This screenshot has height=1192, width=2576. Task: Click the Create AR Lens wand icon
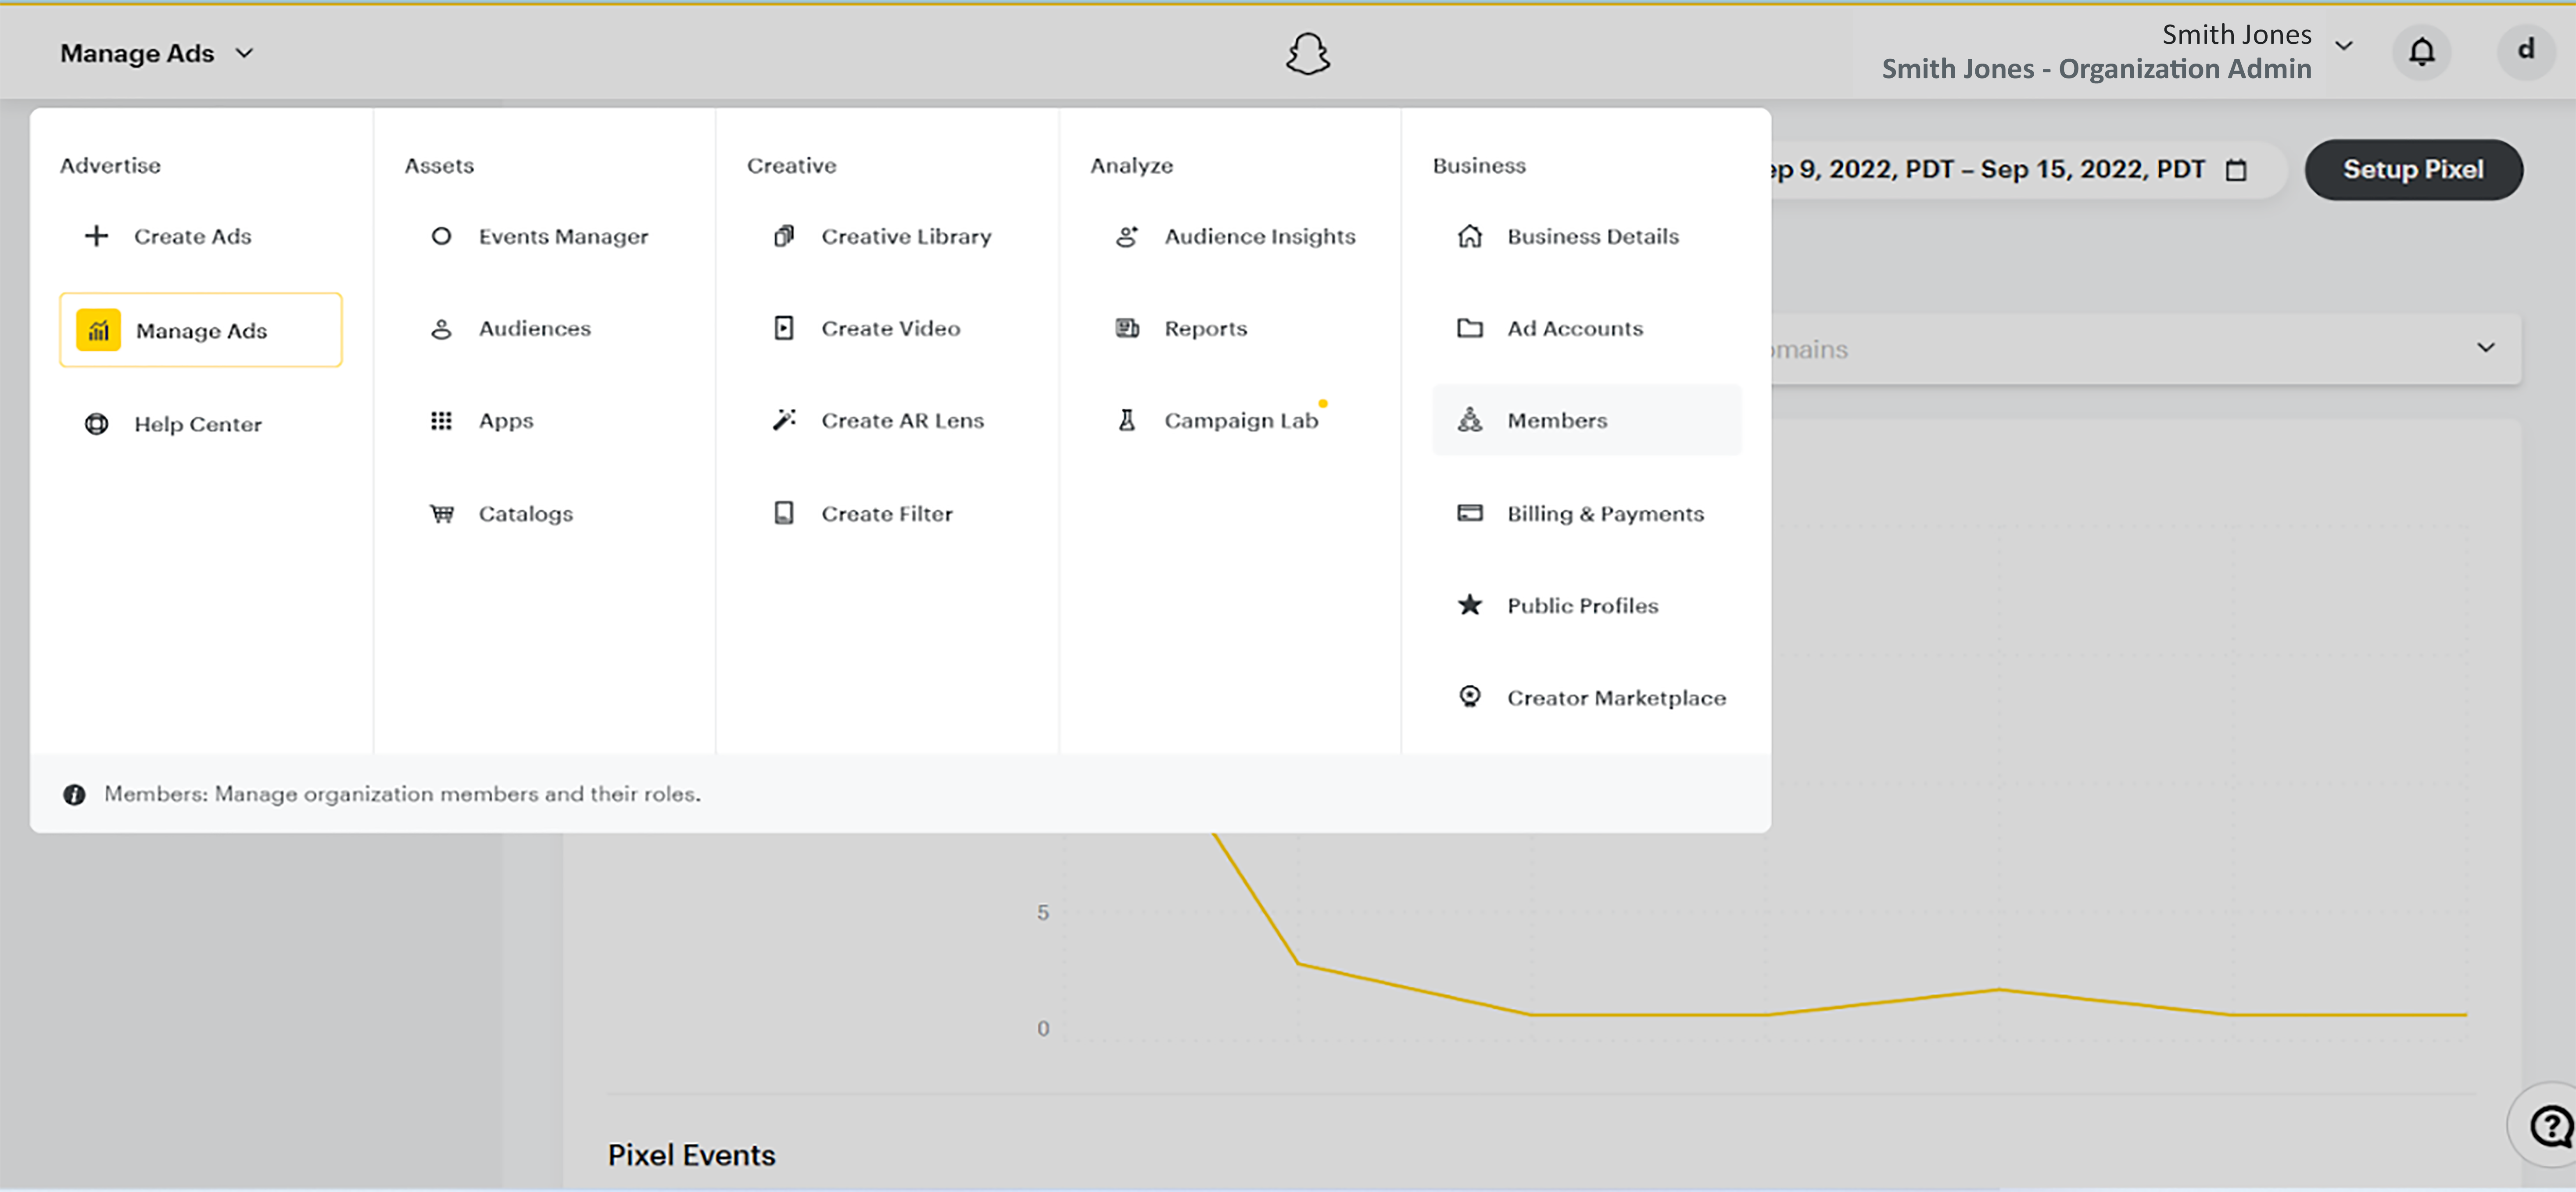coord(784,420)
